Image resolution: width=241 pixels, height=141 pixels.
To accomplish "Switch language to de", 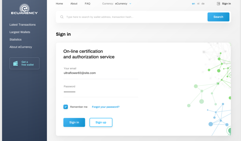I will [203, 4].
